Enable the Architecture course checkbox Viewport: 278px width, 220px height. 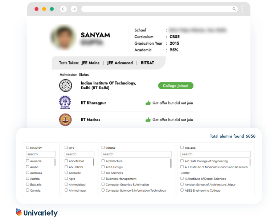pyautogui.click(x=103, y=161)
